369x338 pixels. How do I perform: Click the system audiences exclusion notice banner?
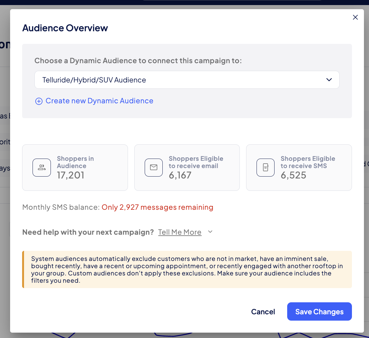pos(187,269)
